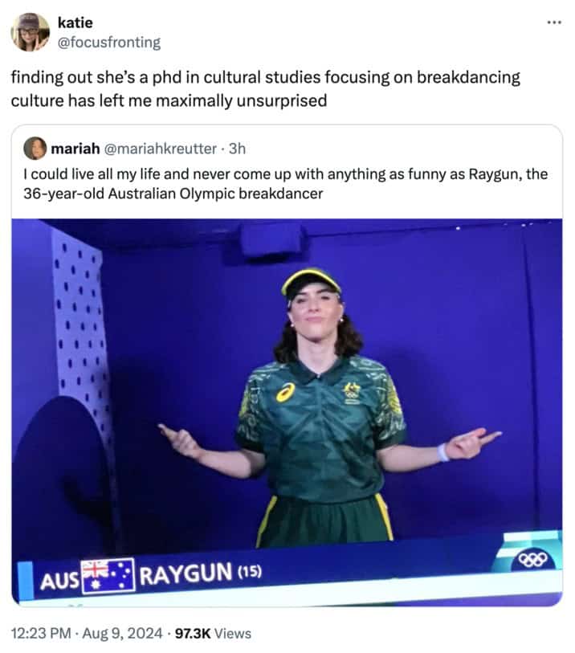The height and width of the screenshot is (653, 575).
Task: Click the Australian flag icon beside AUS
Action: pos(108,577)
